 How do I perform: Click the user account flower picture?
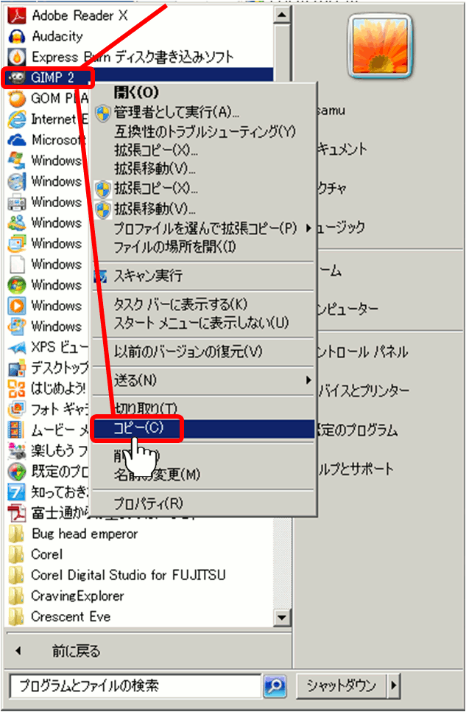377,46
